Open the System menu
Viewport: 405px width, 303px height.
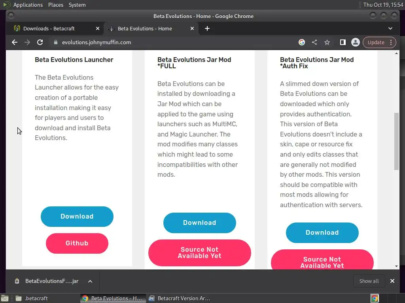(x=77, y=5)
